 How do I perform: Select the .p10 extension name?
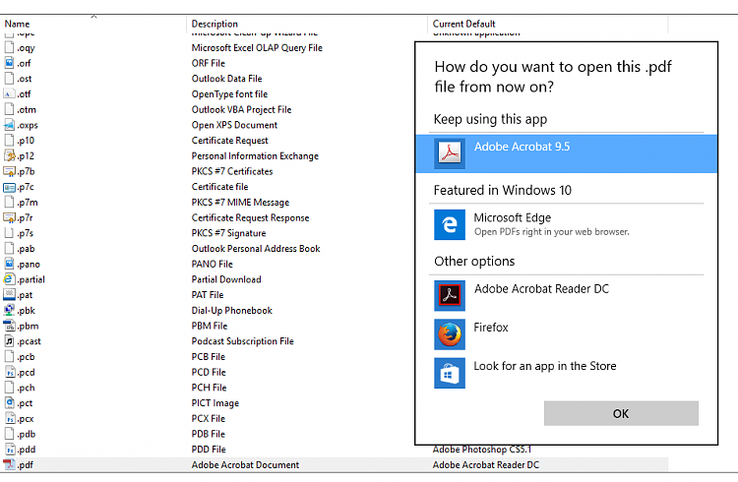(26, 141)
